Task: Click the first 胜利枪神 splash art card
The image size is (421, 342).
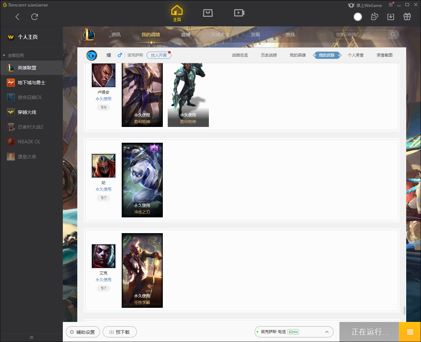Action: point(142,95)
